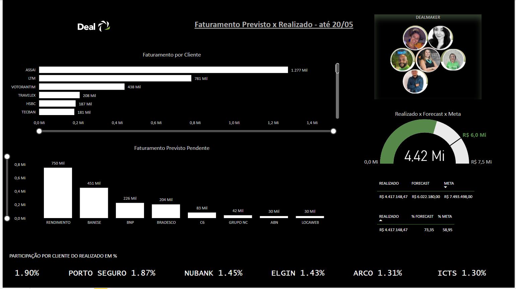The image size is (516, 289).
Task: Click the photo of man in blue jacket
Action: (415, 82)
